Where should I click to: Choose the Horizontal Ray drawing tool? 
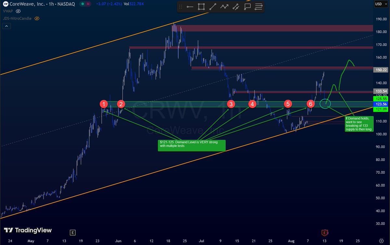tap(189, 7)
